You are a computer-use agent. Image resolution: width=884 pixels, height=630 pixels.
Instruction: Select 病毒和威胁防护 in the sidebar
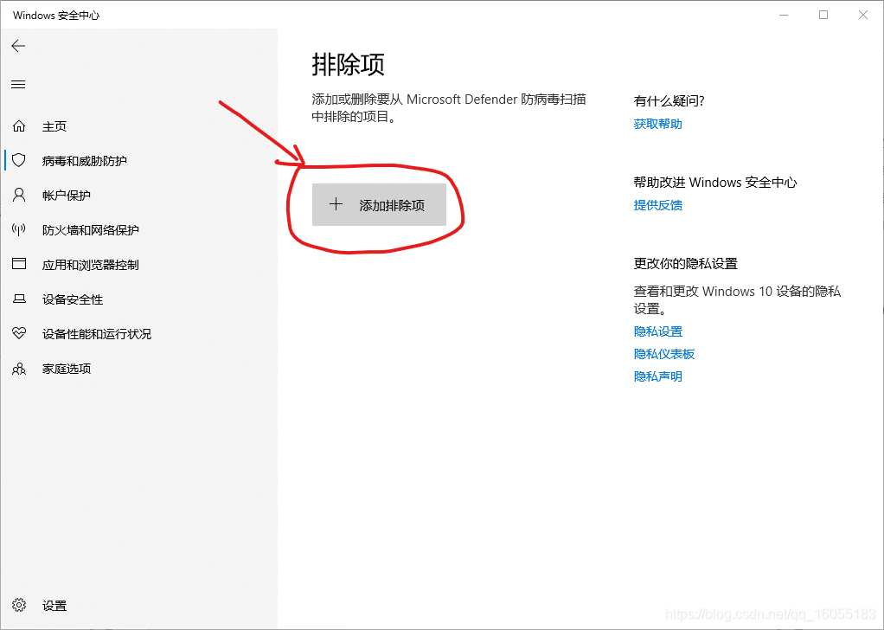click(x=138, y=161)
